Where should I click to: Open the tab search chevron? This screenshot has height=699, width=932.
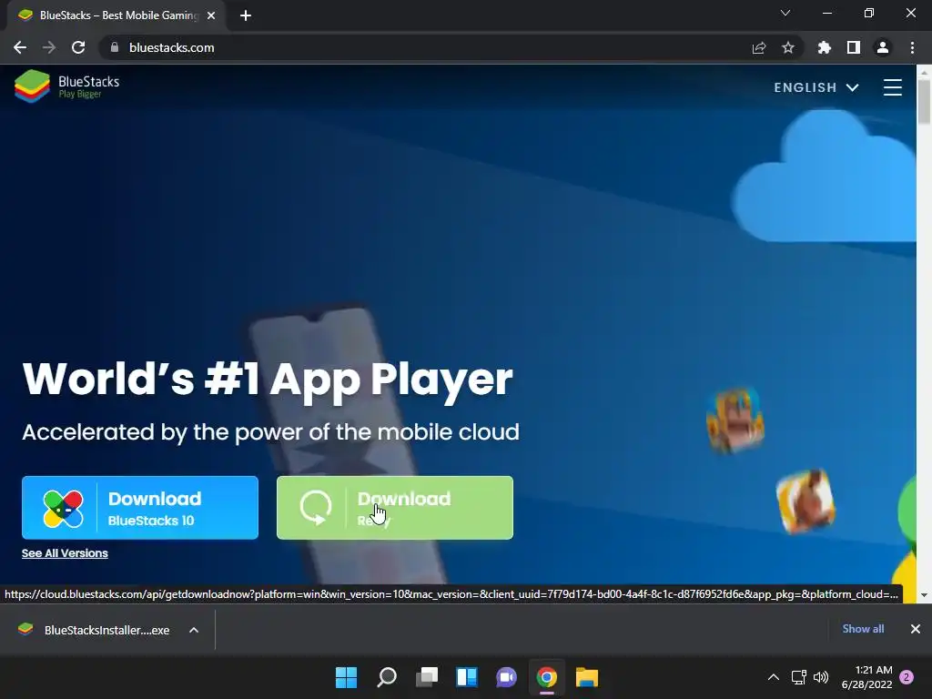tap(785, 13)
